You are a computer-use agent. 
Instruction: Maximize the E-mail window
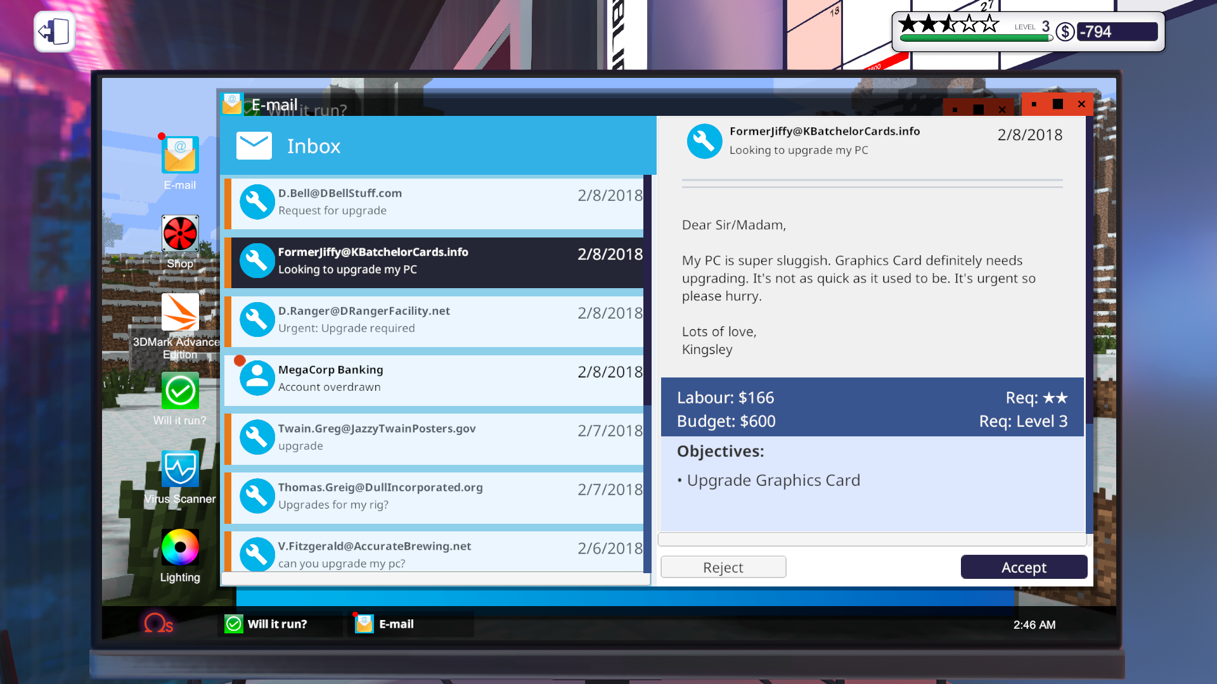pos(1058,104)
